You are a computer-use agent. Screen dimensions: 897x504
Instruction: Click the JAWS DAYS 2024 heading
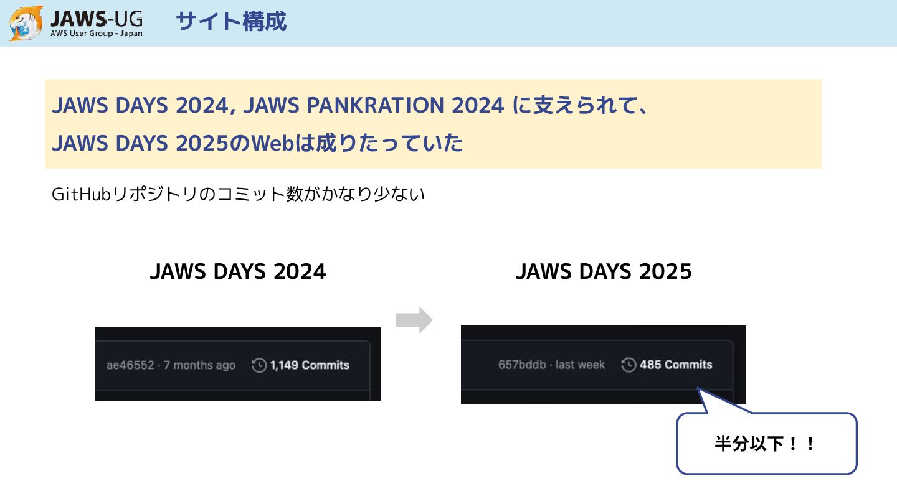238,271
